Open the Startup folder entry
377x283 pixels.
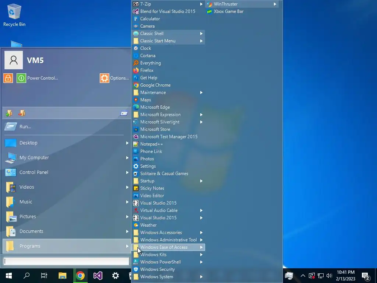168,181
